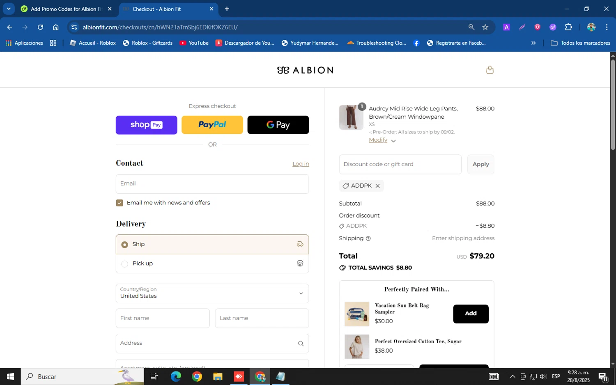Image resolution: width=616 pixels, height=385 pixels.
Task: Open the feather quill extension icon
Action: pyautogui.click(x=522, y=27)
